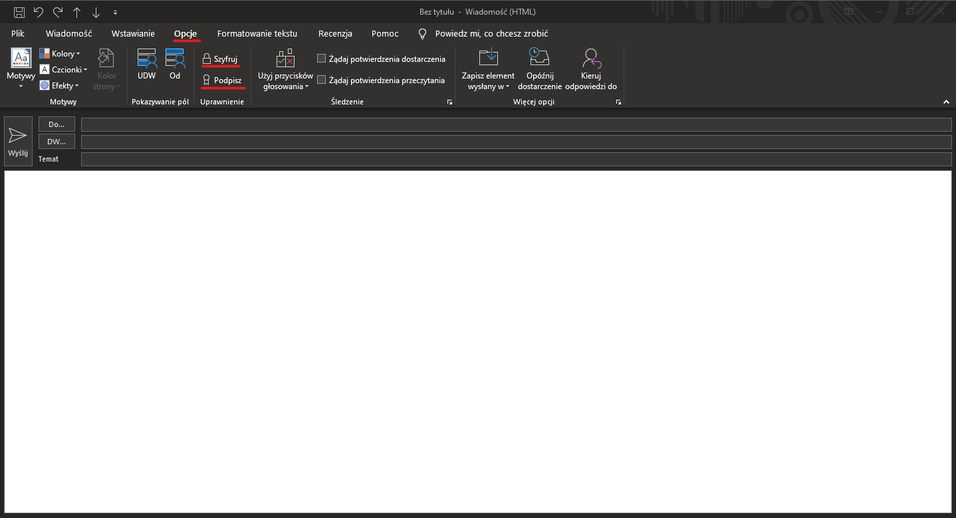Expand the Kolory dropdown
Viewport: 956px width, 518px height.
[60, 54]
